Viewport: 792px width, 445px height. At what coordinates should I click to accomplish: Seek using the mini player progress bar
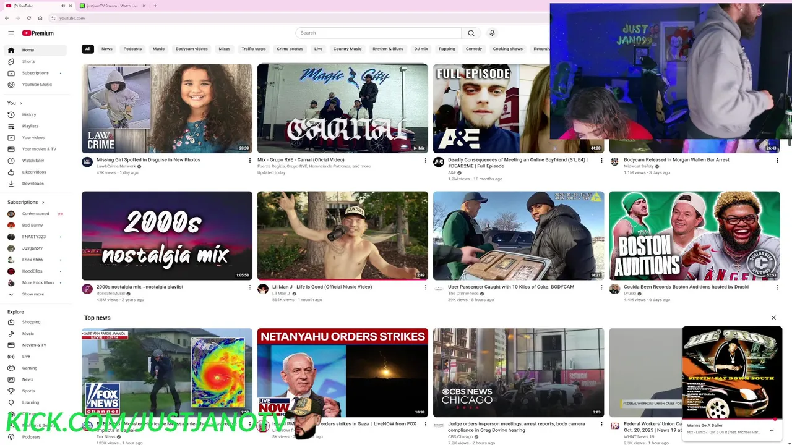point(732,419)
